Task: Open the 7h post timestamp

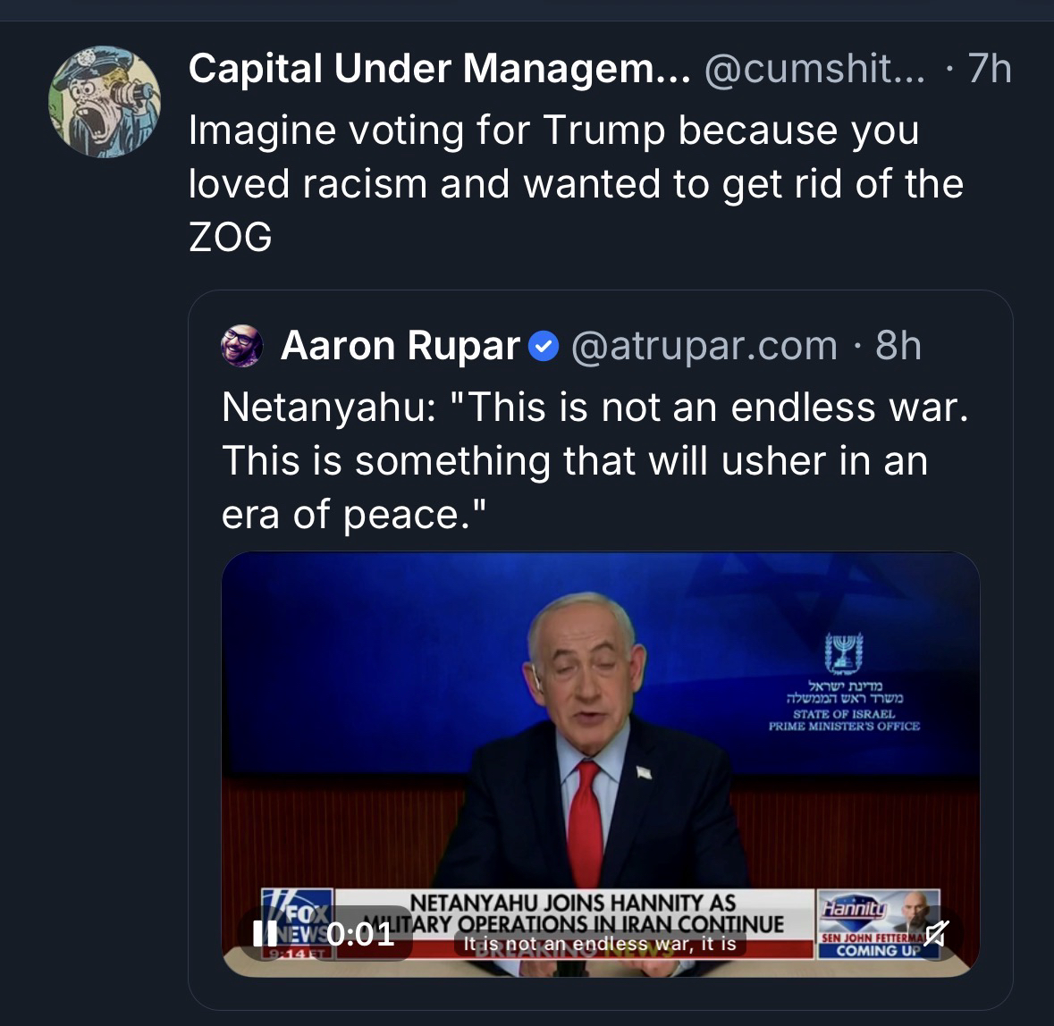Action: coord(990,68)
